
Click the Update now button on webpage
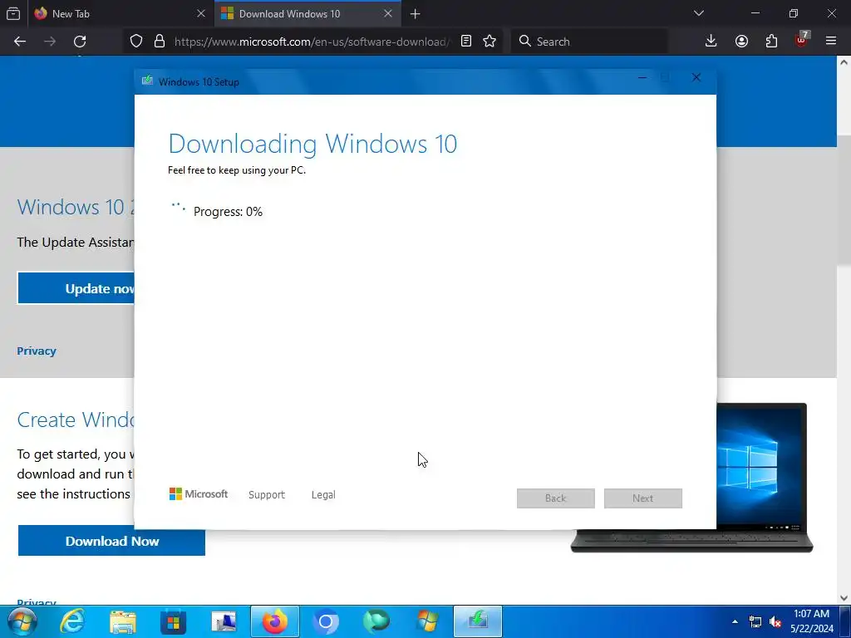[x=76, y=288]
